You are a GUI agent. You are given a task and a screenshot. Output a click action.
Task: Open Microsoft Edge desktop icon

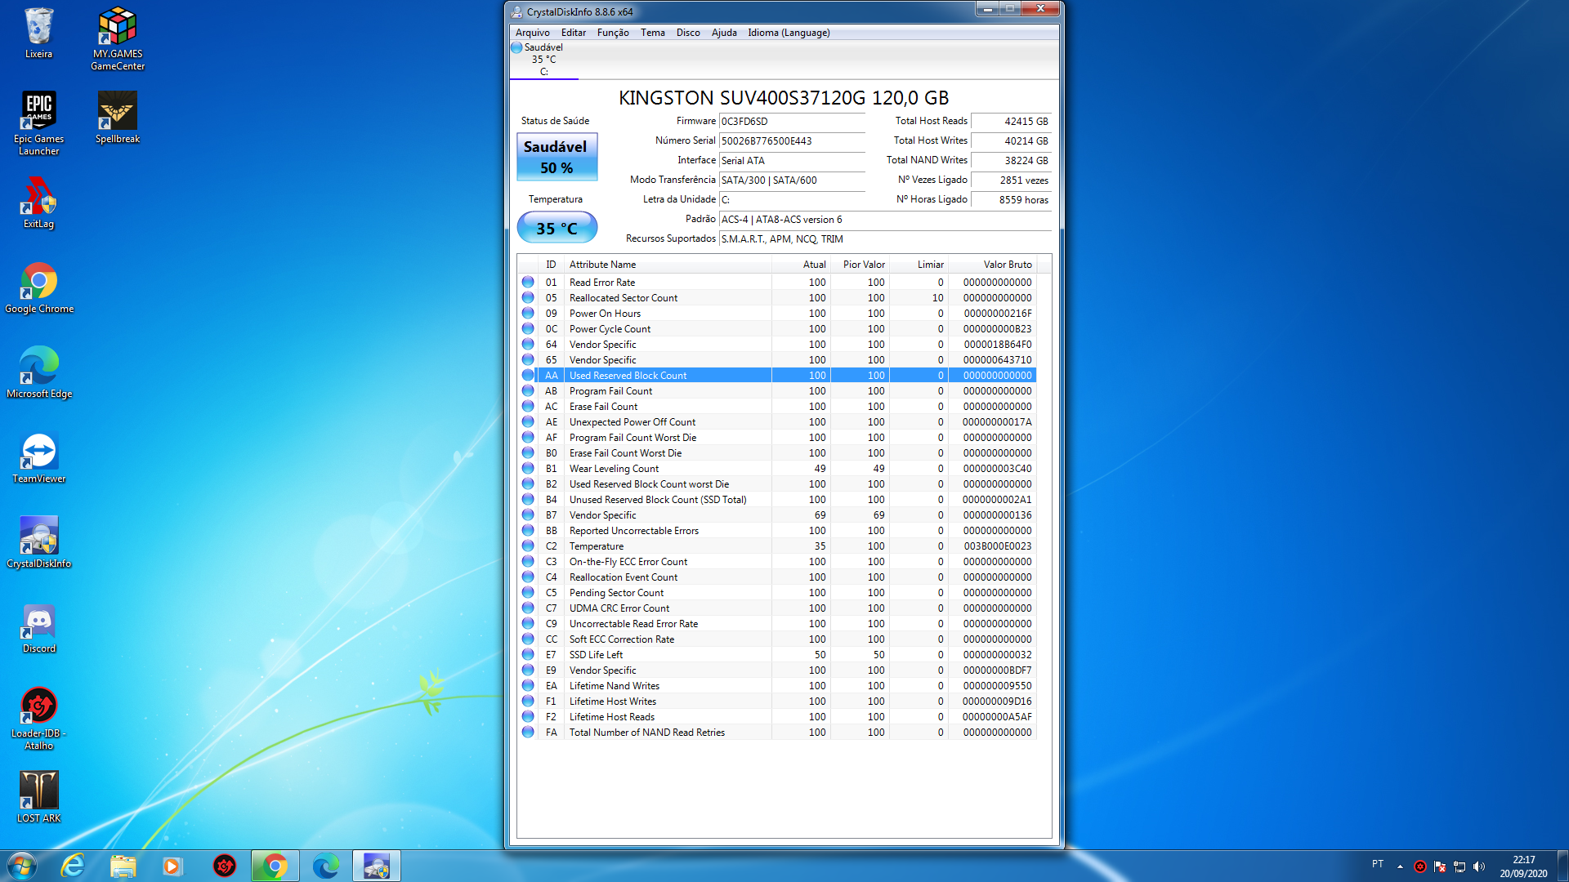[x=38, y=373]
